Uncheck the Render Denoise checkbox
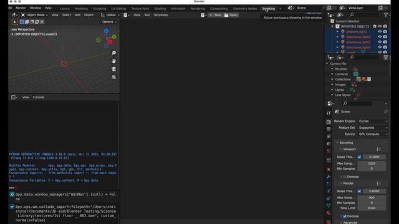This screenshot has height=224, width=399. tap(345, 216)
